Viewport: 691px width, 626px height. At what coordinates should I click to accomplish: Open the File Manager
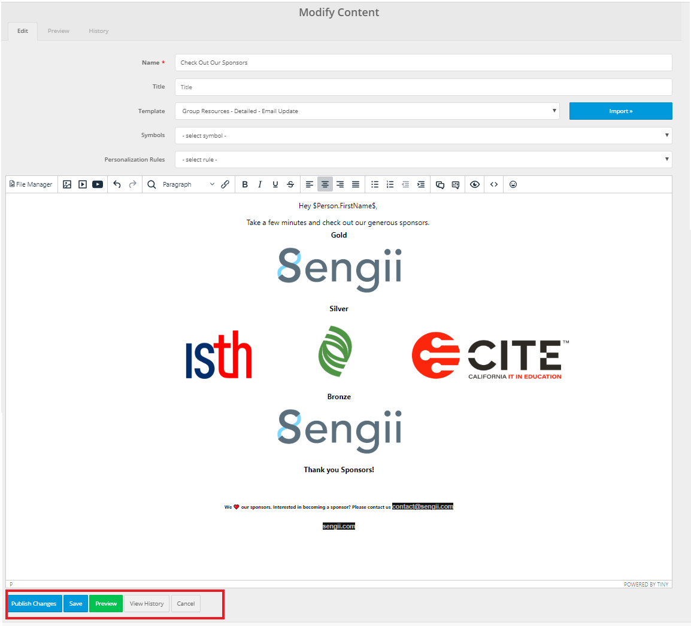(x=31, y=184)
